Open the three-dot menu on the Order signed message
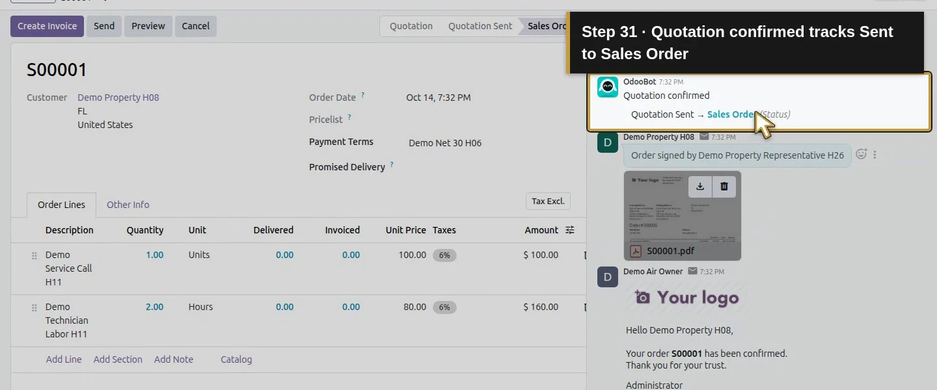937x390 pixels. [875, 155]
